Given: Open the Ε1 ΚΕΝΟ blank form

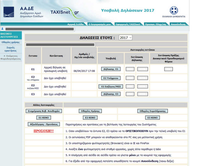Looking at the screenshot, I should coord(44,117).
